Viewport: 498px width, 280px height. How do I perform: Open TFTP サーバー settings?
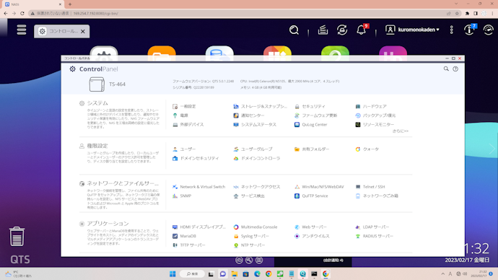tap(189, 245)
